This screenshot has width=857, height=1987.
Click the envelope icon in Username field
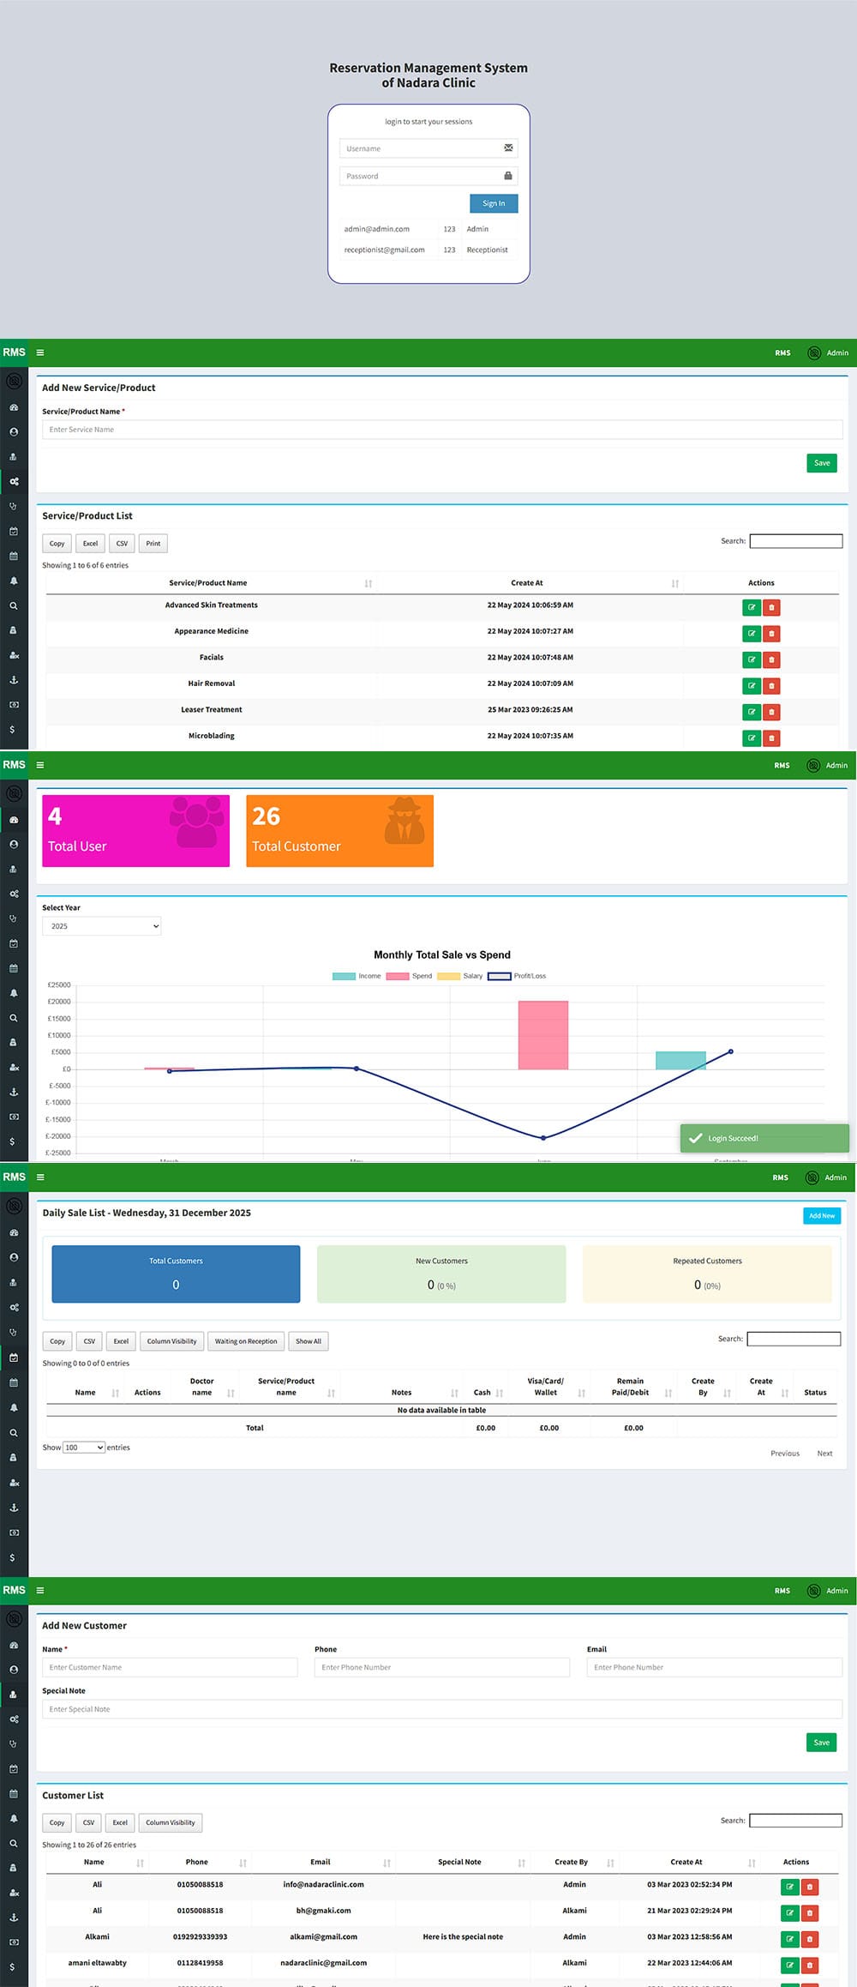(508, 148)
